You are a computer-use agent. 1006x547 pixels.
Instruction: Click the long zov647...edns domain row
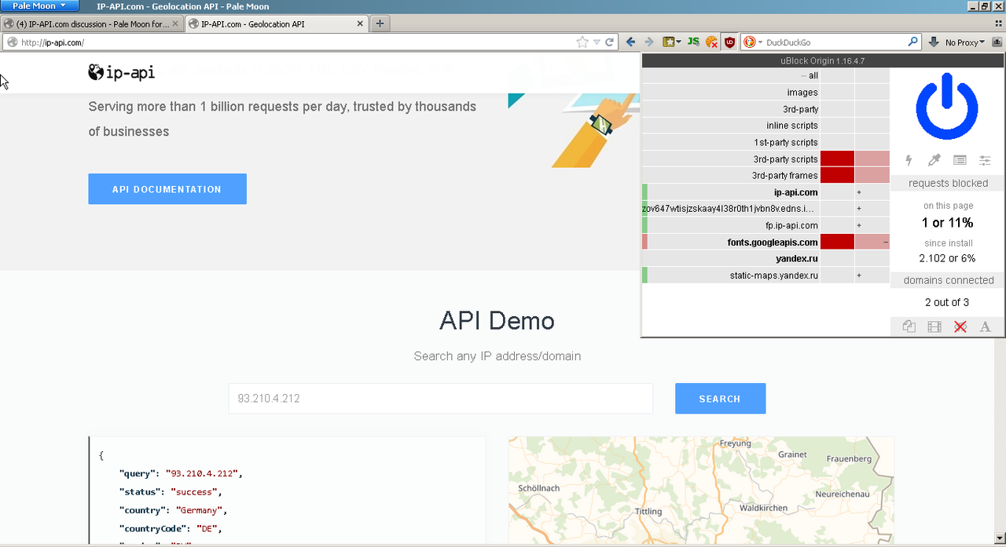point(731,209)
